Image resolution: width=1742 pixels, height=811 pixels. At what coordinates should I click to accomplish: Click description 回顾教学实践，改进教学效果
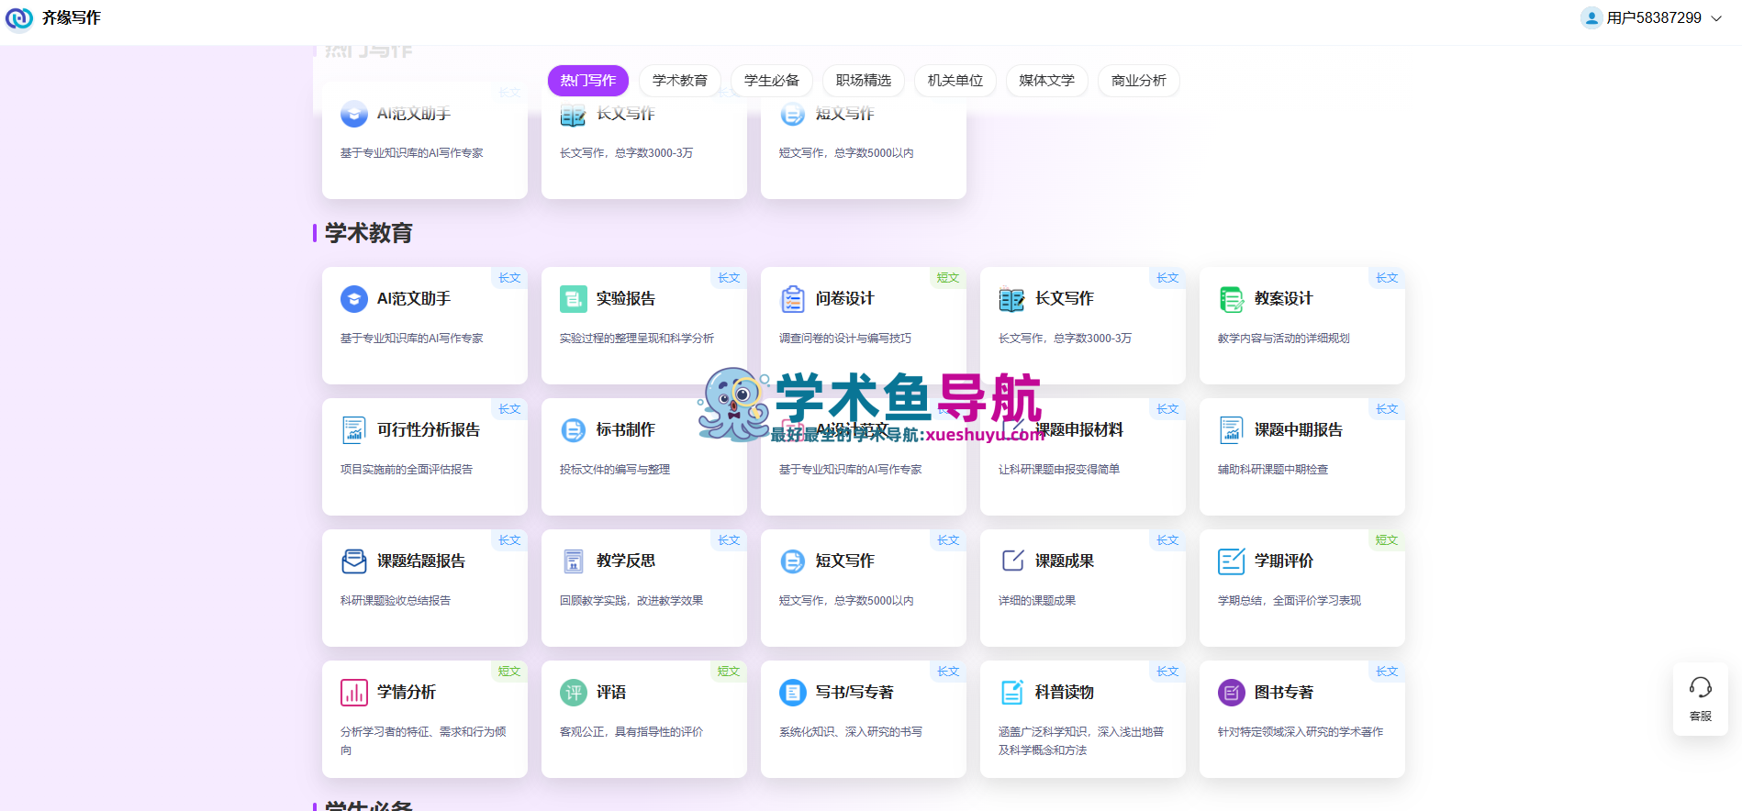tap(631, 601)
